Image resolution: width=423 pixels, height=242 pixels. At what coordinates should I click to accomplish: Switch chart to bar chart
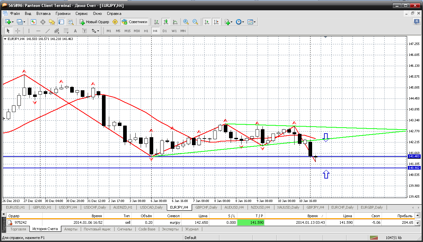157,22
